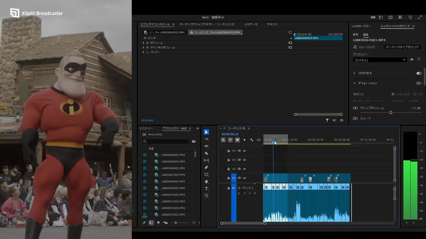
Task: Collapse the デュレーション section
Action: [x=354, y=83]
